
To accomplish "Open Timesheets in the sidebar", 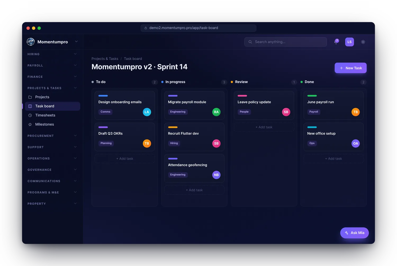I will pos(52,115).
